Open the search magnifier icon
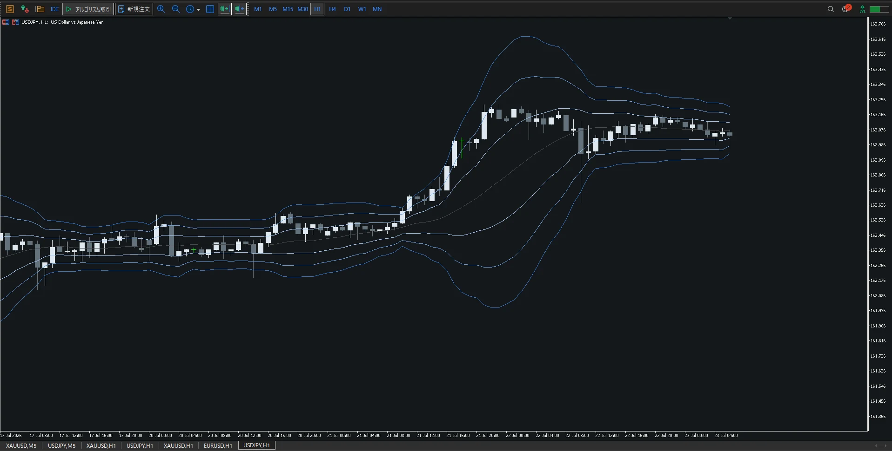 click(x=831, y=9)
